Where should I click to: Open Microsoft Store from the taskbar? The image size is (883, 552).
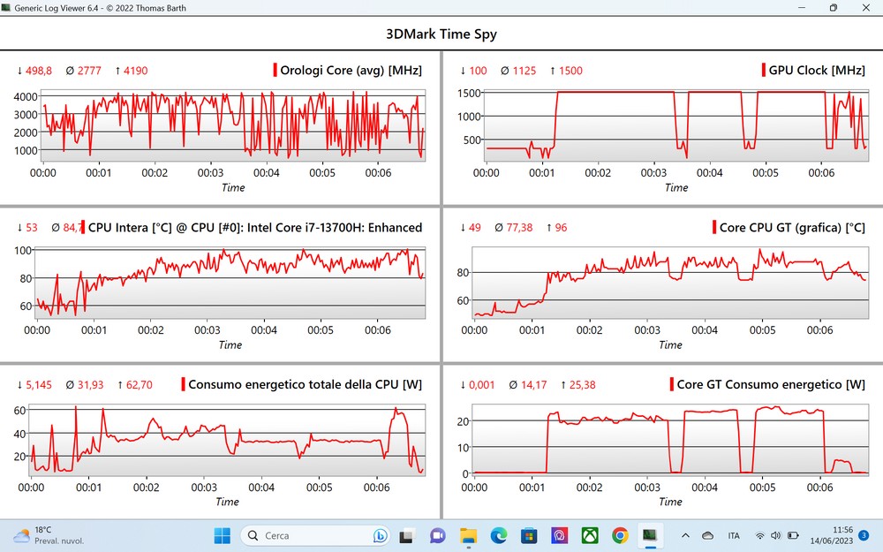(x=529, y=535)
